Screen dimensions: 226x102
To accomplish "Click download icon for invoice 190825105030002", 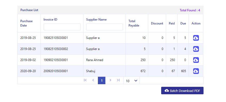I will click(196, 49).
